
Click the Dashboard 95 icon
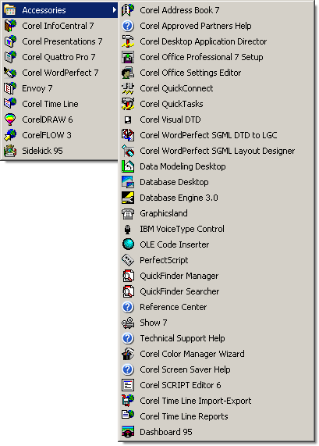[128, 432]
